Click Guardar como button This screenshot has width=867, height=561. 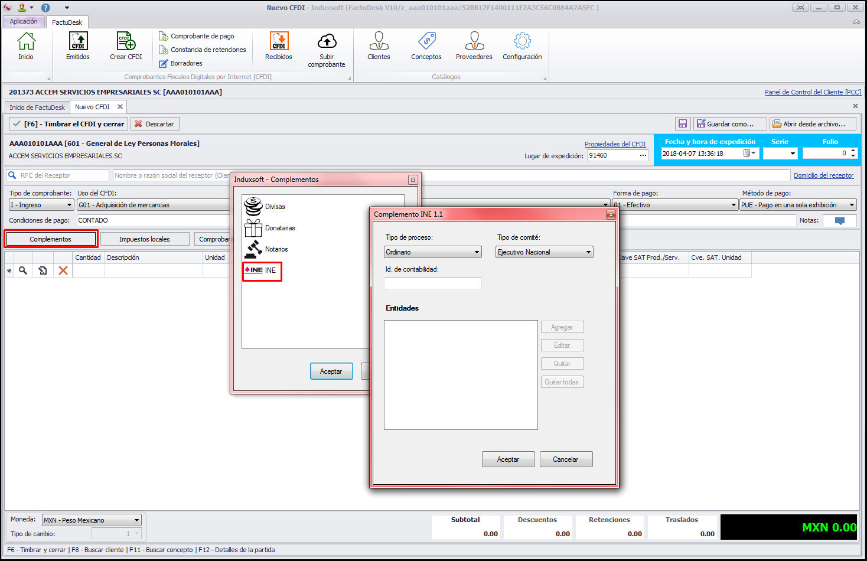point(730,124)
